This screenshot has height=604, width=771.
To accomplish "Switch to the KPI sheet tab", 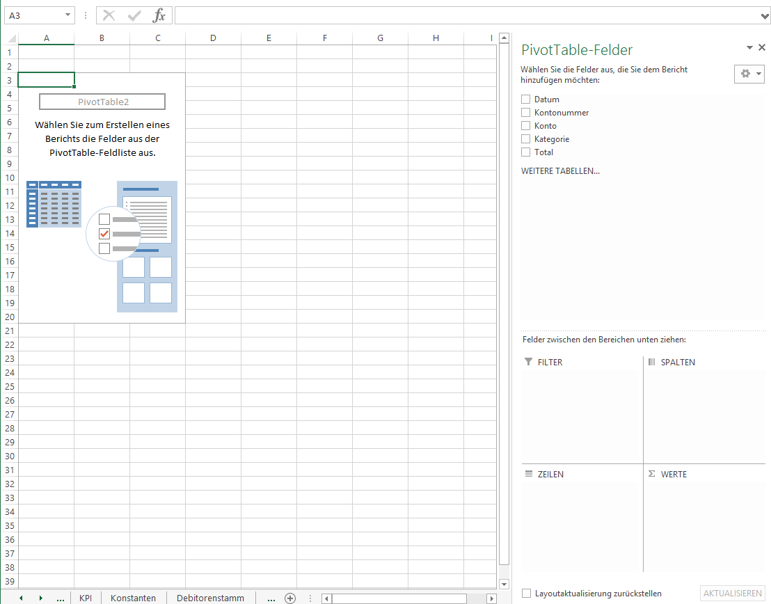I will coord(86,598).
